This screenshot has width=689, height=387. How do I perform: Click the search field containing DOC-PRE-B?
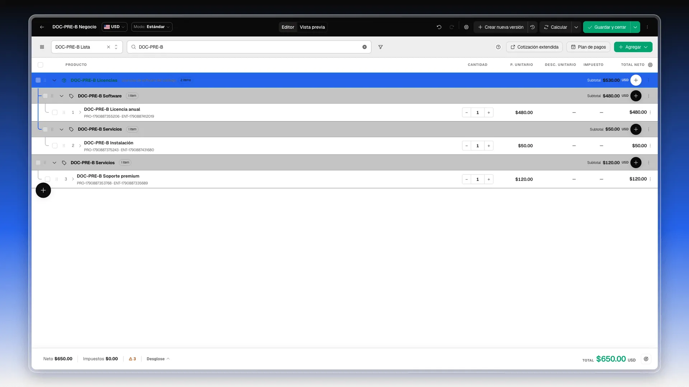(249, 47)
